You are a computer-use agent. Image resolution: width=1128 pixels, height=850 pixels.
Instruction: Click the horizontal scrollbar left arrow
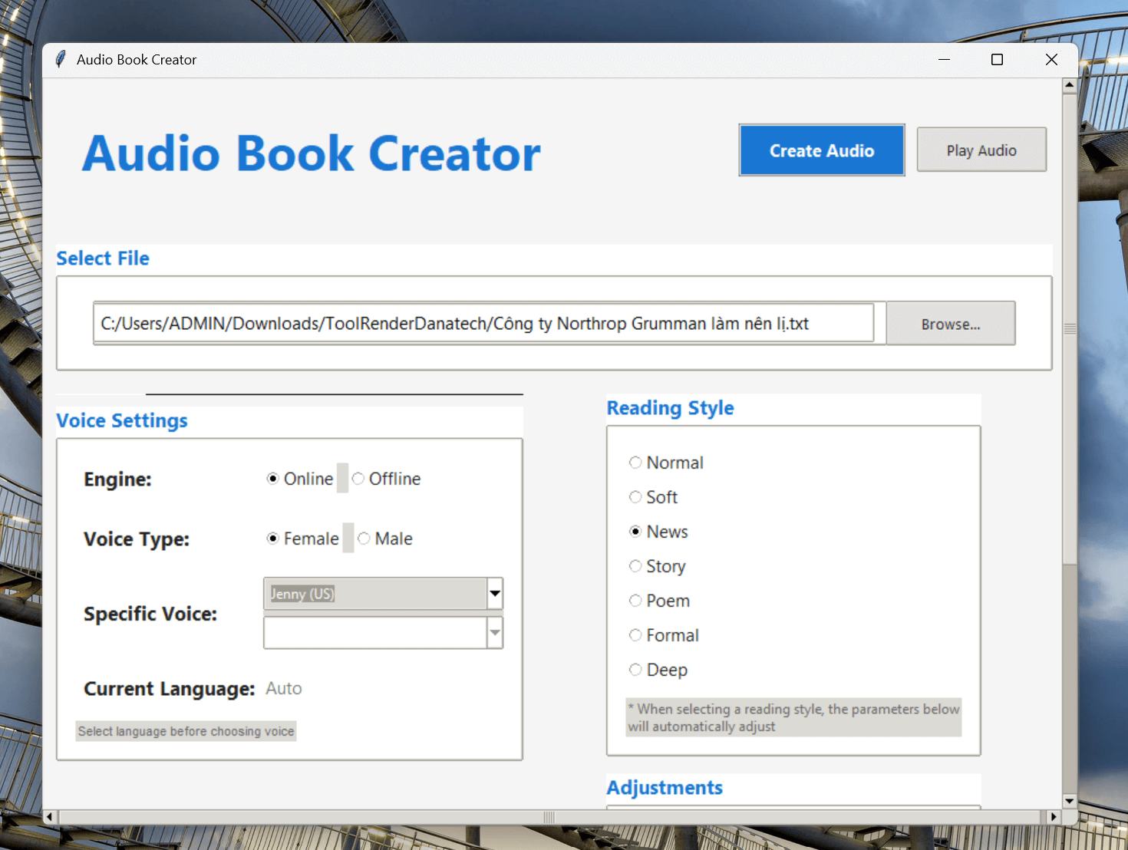50,817
